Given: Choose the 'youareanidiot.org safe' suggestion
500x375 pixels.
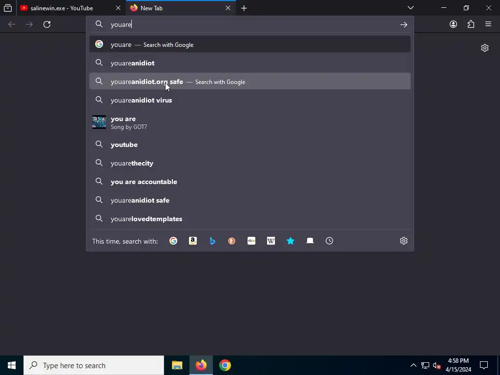Looking at the screenshot, I should (250, 82).
